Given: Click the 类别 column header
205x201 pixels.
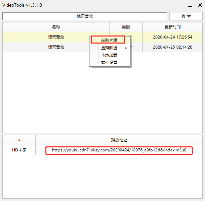Looking at the screenshot, I should tap(126, 27).
